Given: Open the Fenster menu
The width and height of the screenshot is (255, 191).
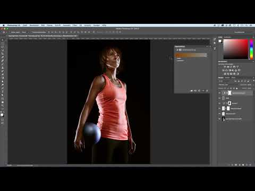Looking at the screenshot, I should [97, 25].
